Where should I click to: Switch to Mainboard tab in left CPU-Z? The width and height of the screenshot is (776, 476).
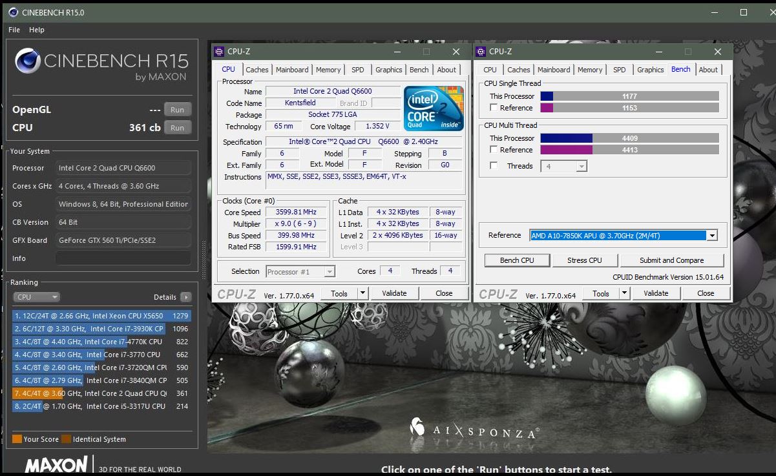[292, 70]
